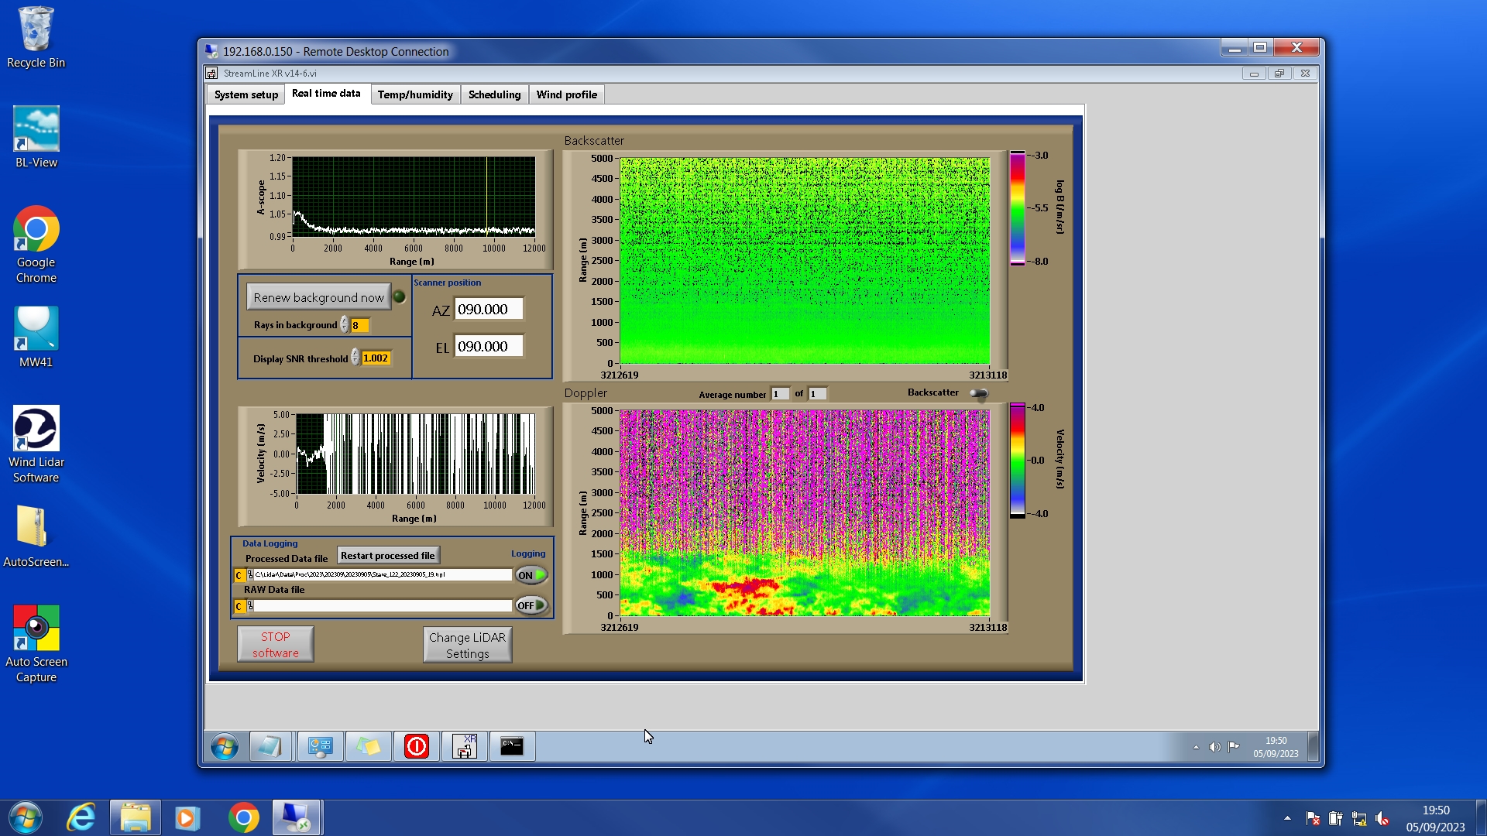Toggle RAW data logging OFF switch
1487x836 pixels.
(531, 605)
